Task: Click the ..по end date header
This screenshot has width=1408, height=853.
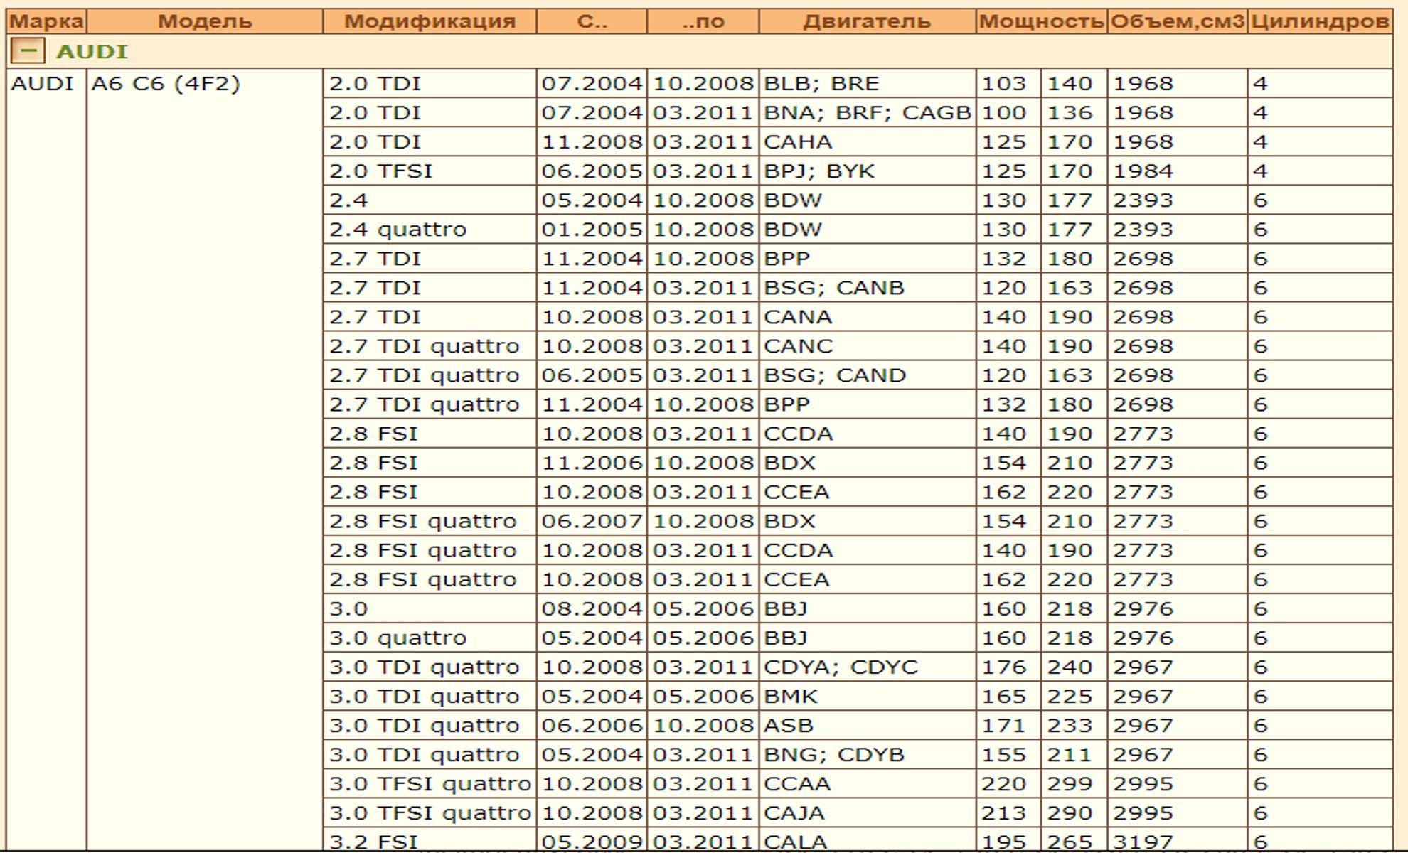Action: tap(703, 21)
